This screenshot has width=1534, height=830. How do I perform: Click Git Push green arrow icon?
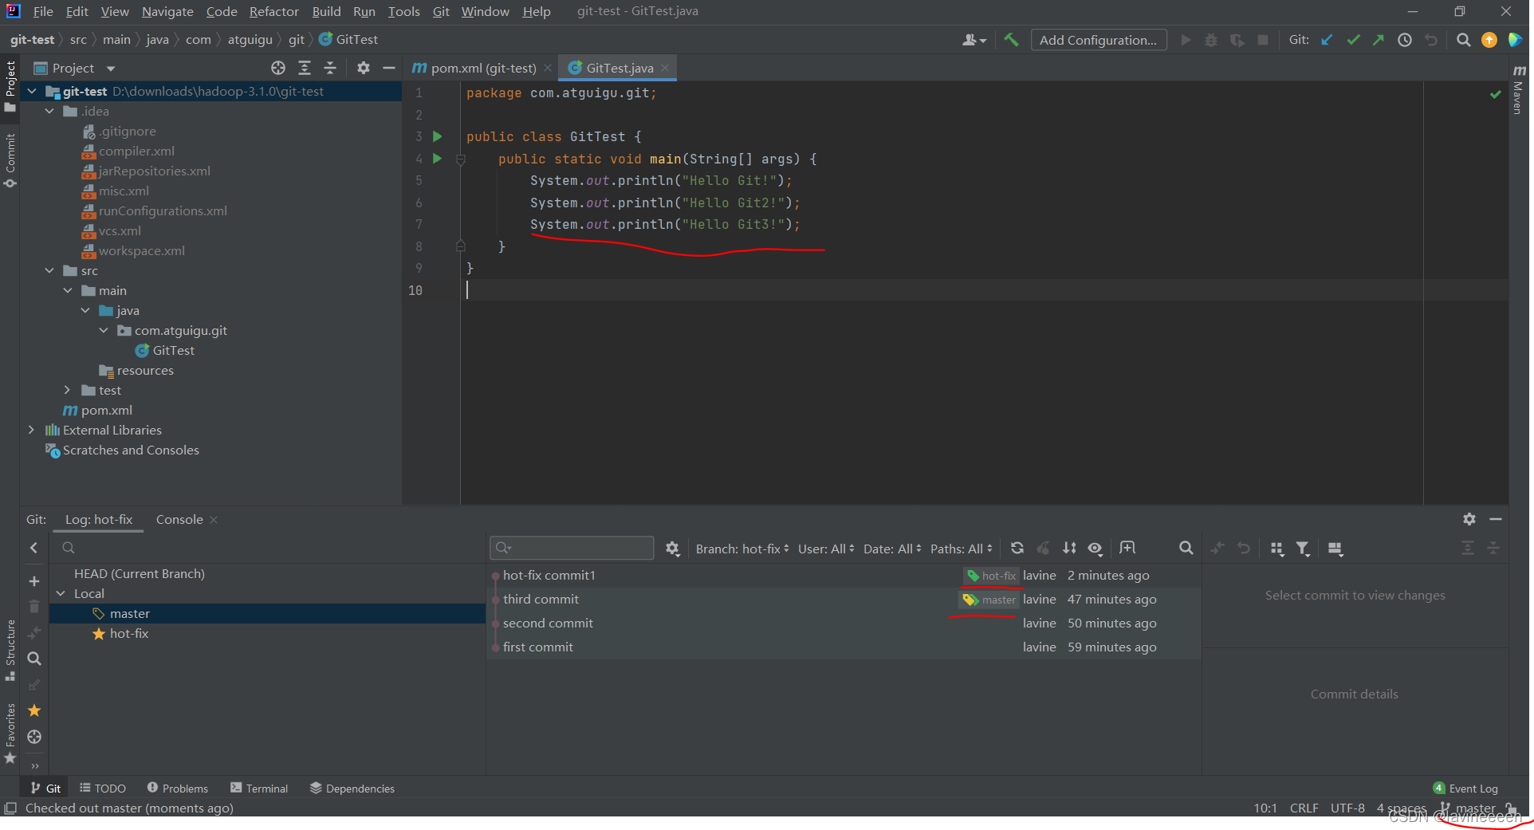(x=1379, y=40)
